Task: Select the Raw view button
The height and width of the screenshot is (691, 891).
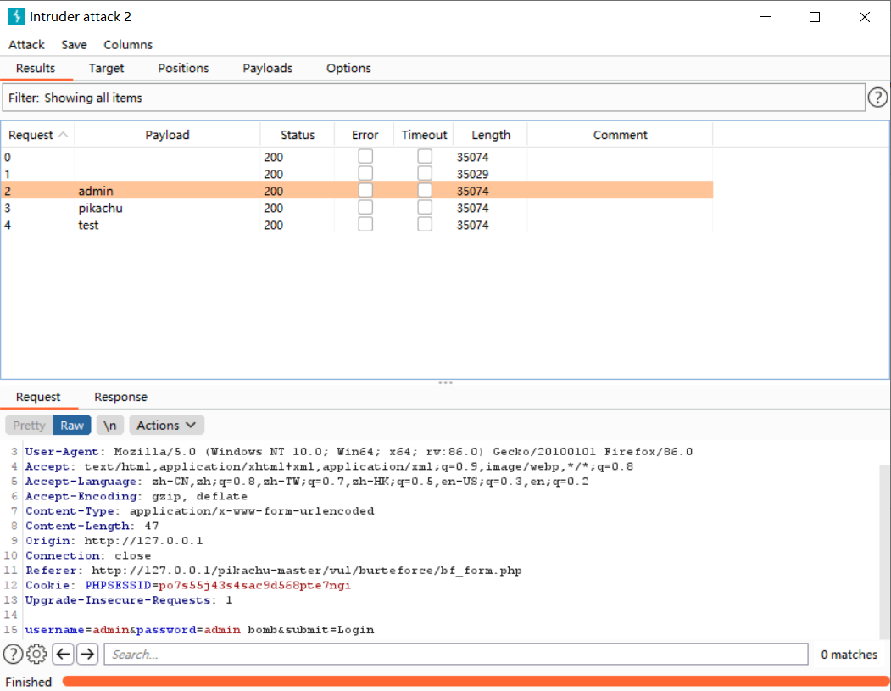Action: click(x=72, y=425)
